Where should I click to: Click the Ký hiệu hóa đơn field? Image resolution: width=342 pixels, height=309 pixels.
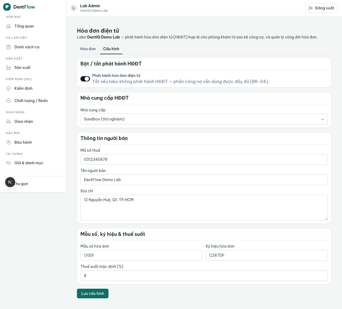coord(267,255)
